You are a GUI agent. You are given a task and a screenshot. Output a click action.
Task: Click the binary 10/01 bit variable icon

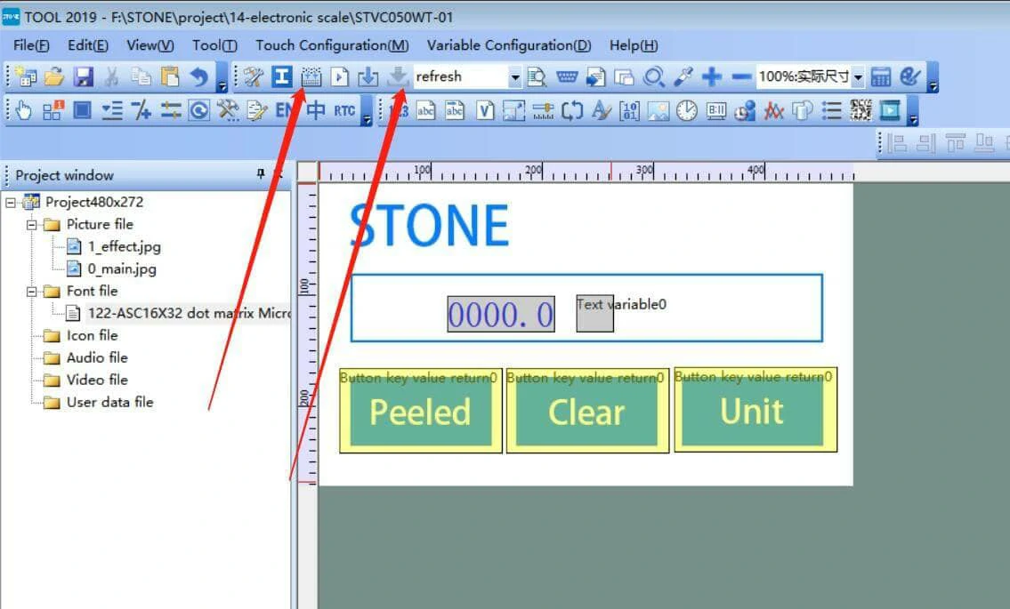pos(629,111)
